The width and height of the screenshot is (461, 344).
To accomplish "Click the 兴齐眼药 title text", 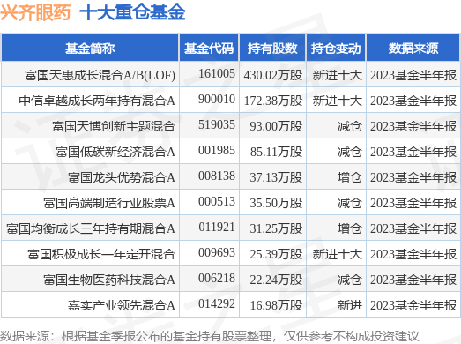I will [x=35, y=12].
